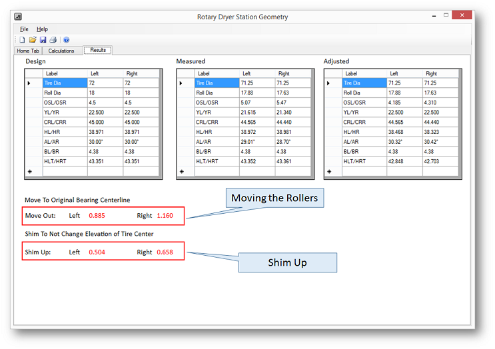Click Design table Left column header
495x349 pixels.
pos(105,73)
